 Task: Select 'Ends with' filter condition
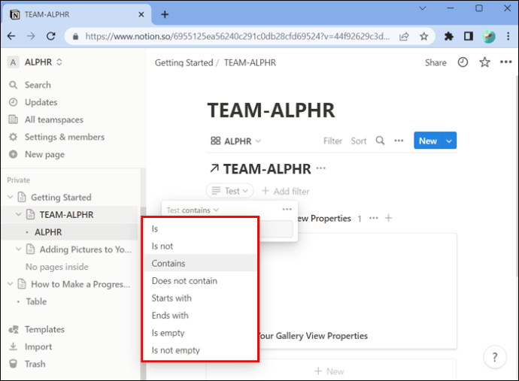pyautogui.click(x=200, y=316)
